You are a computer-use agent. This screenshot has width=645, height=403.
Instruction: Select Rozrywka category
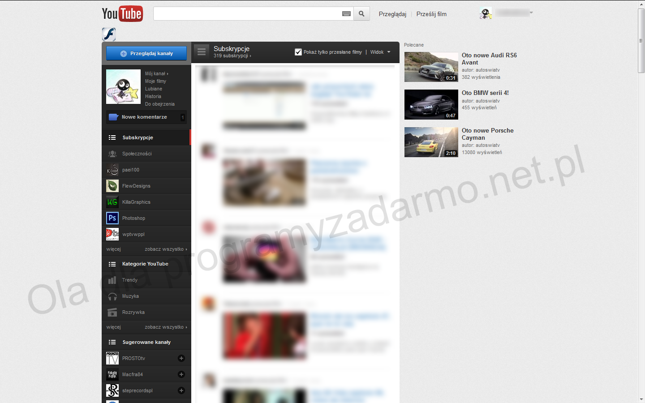pos(146,312)
